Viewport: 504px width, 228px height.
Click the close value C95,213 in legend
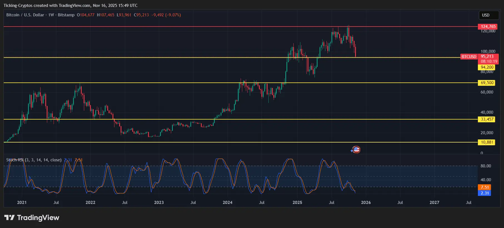point(141,15)
